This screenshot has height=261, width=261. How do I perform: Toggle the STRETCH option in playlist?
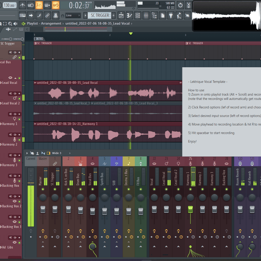pyautogui.click(x=23, y=39)
